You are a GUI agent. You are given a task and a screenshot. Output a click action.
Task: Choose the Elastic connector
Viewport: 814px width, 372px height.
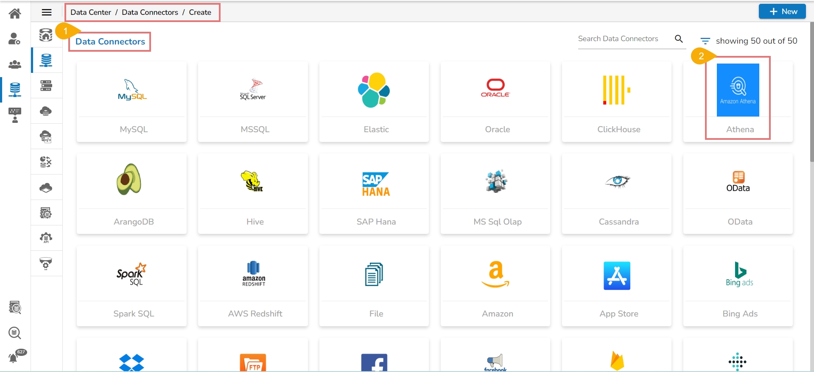point(374,102)
